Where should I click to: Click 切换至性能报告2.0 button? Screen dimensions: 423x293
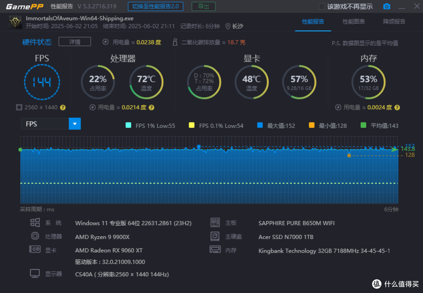click(x=155, y=7)
